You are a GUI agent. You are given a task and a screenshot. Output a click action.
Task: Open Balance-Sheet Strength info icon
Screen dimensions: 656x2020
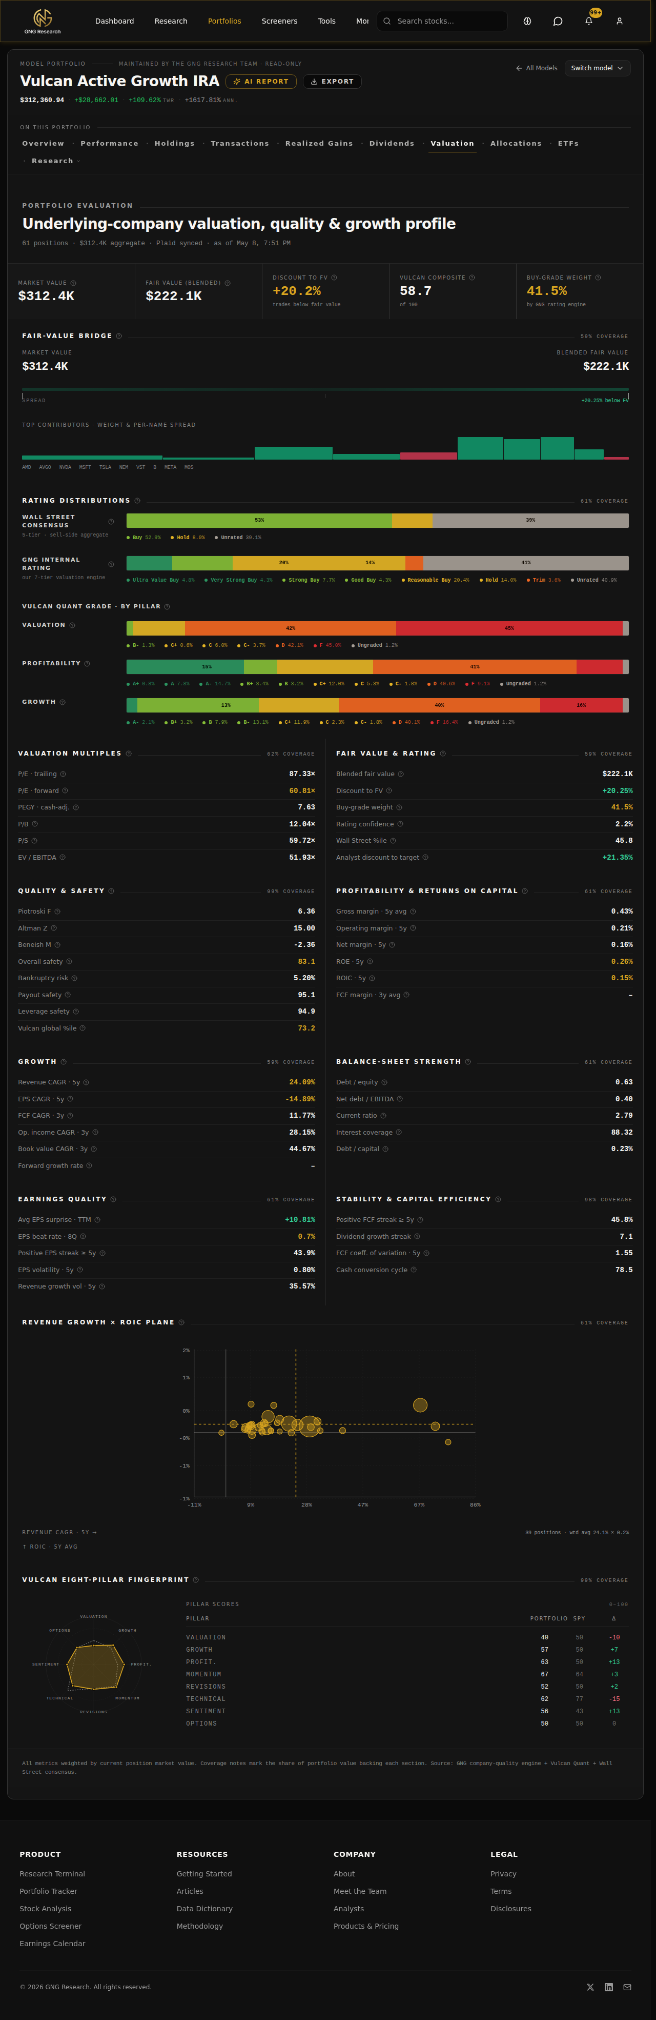click(468, 1062)
